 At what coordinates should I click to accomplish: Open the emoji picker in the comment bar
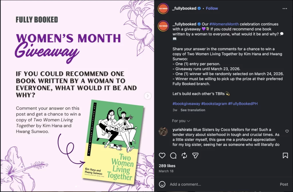point(162,184)
